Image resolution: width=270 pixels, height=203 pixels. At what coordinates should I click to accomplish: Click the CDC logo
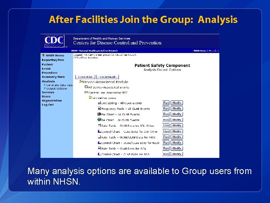tap(54, 41)
